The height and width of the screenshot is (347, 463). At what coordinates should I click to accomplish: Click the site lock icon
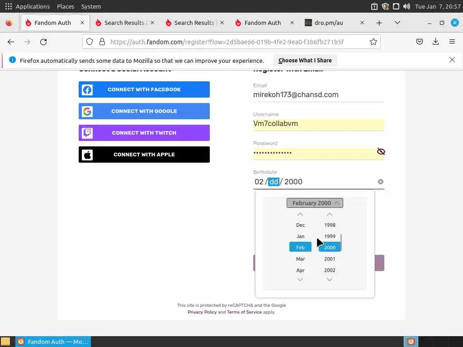(102, 42)
